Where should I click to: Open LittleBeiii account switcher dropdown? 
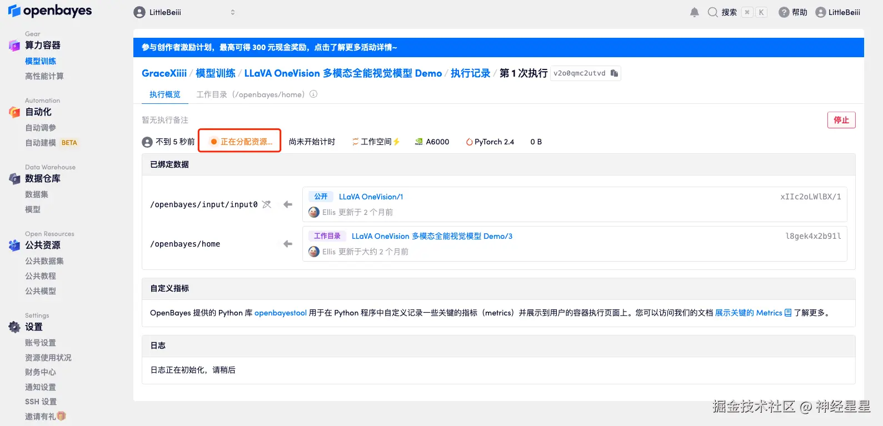point(184,12)
